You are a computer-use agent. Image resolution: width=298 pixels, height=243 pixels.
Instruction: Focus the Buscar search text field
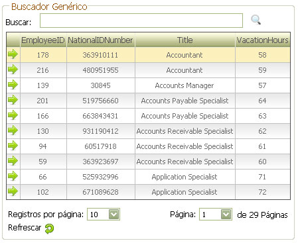point(141,21)
